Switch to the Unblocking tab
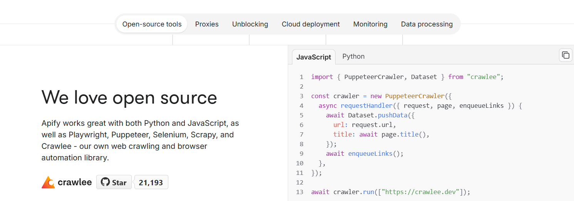This screenshot has width=574, height=201. [250, 24]
